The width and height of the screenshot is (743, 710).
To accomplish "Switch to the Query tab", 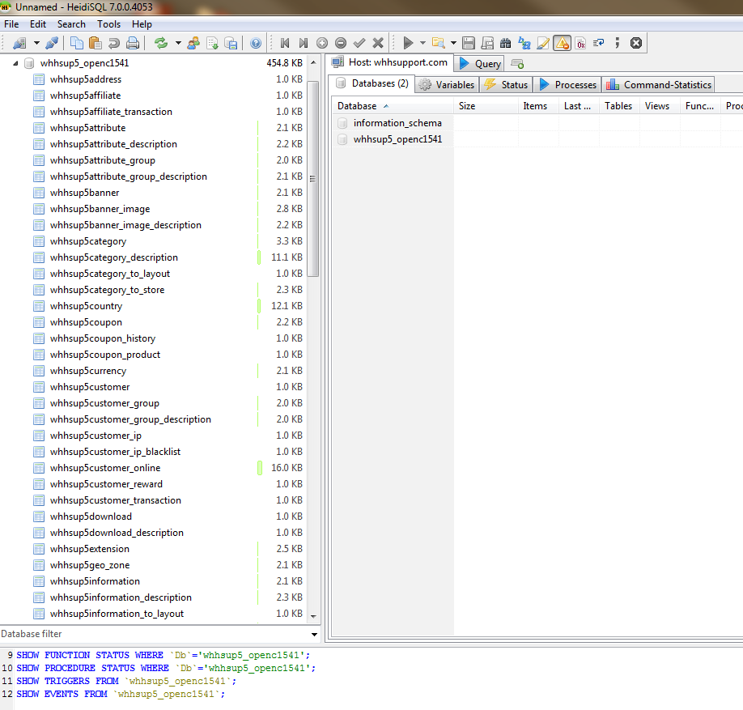I will click(480, 64).
